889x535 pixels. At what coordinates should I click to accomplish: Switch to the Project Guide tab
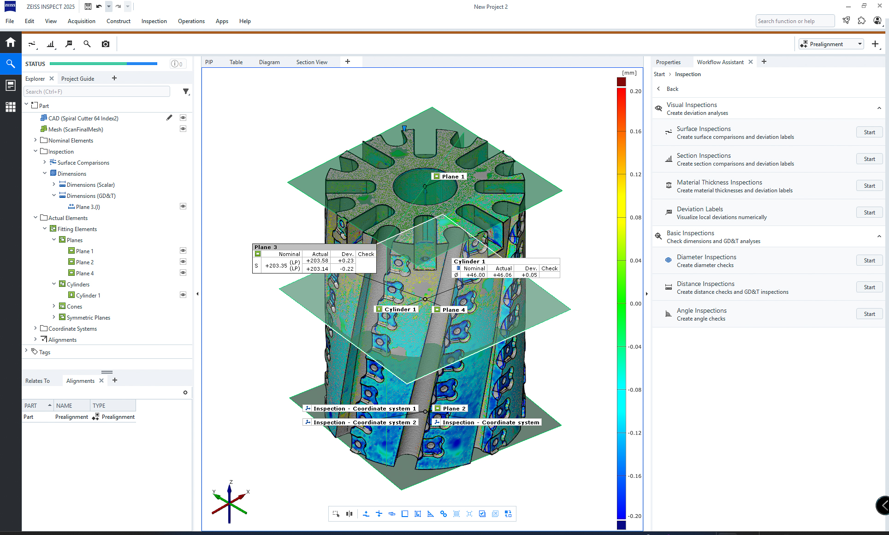point(77,79)
